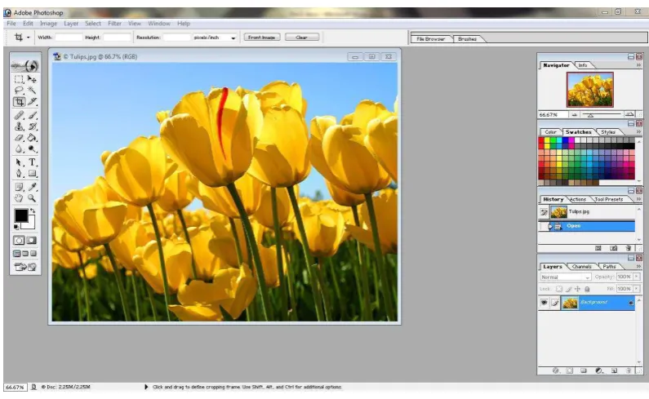Reset to default colors mini icon
This screenshot has height=399, width=649.
click(x=16, y=227)
